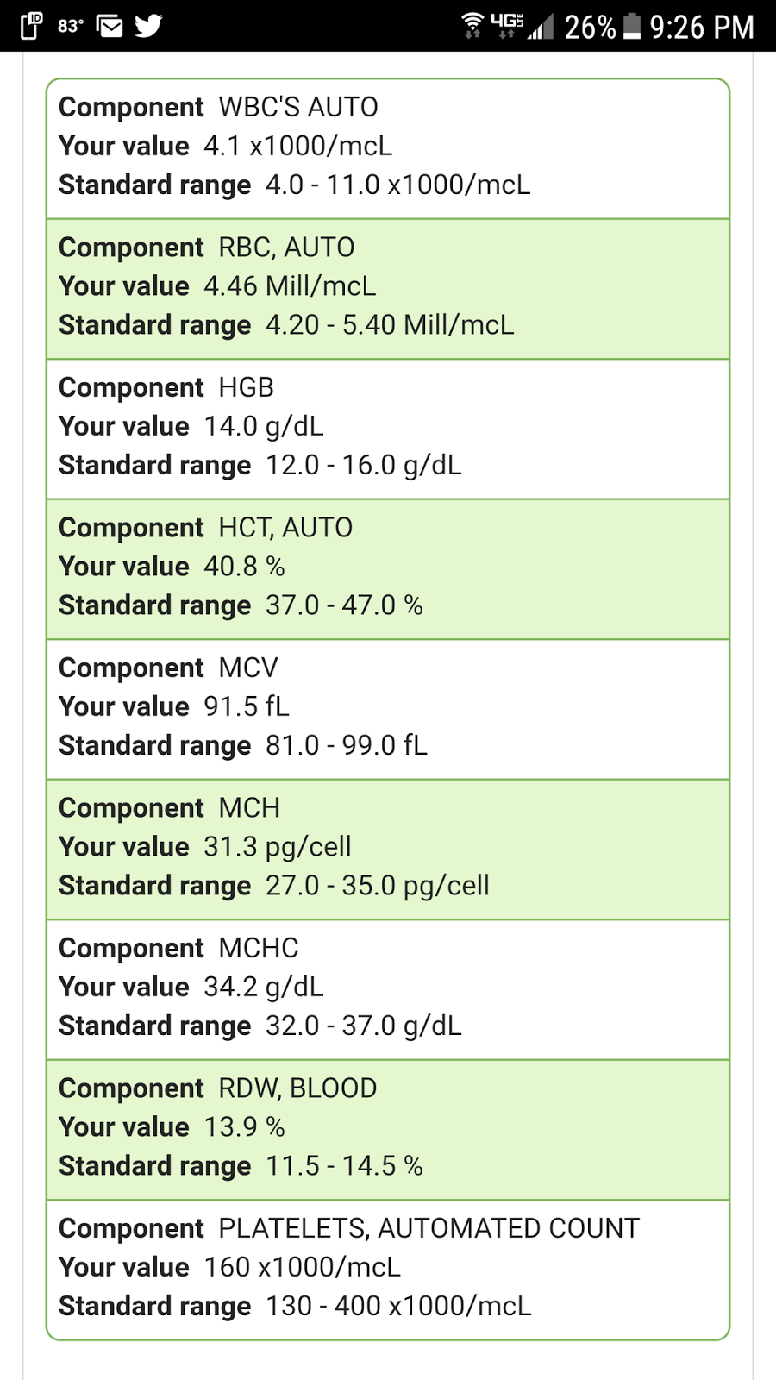The image size is (776, 1380).
Task: Tap the platelets value 160 x1000/mcL
Action: click(303, 1267)
